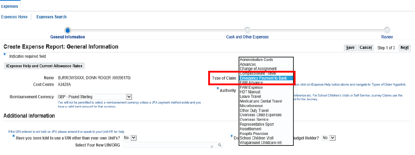Click the Cash and Other Expenses step circle
Screen dimensions: 415x155
click(x=247, y=30)
